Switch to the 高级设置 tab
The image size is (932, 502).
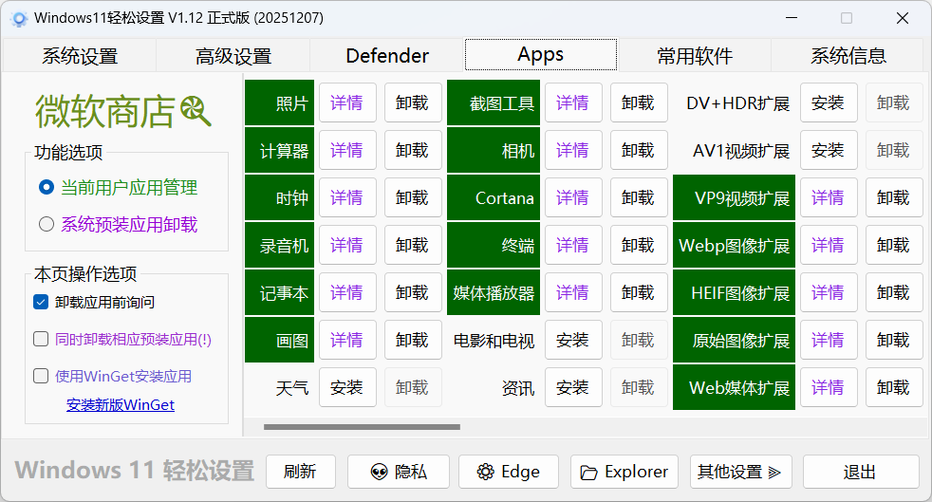233,56
